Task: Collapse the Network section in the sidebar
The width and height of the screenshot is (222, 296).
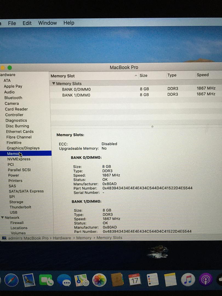Action: (x=2, y=217)
